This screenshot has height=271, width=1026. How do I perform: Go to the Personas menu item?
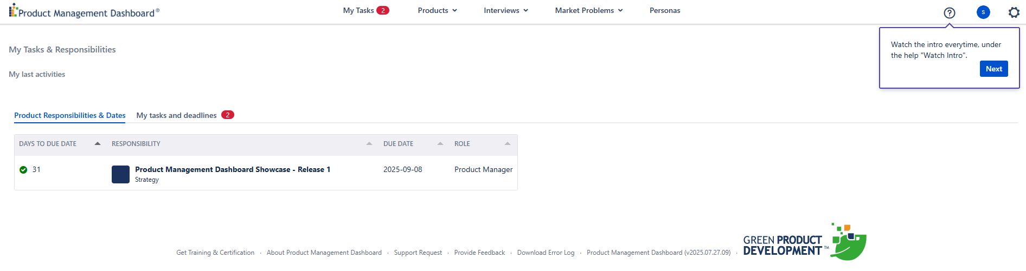[x=664, y=10]
